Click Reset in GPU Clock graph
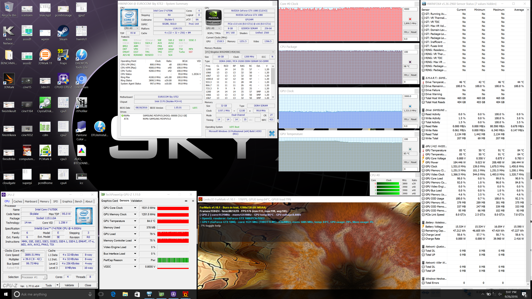 [414, 119]
